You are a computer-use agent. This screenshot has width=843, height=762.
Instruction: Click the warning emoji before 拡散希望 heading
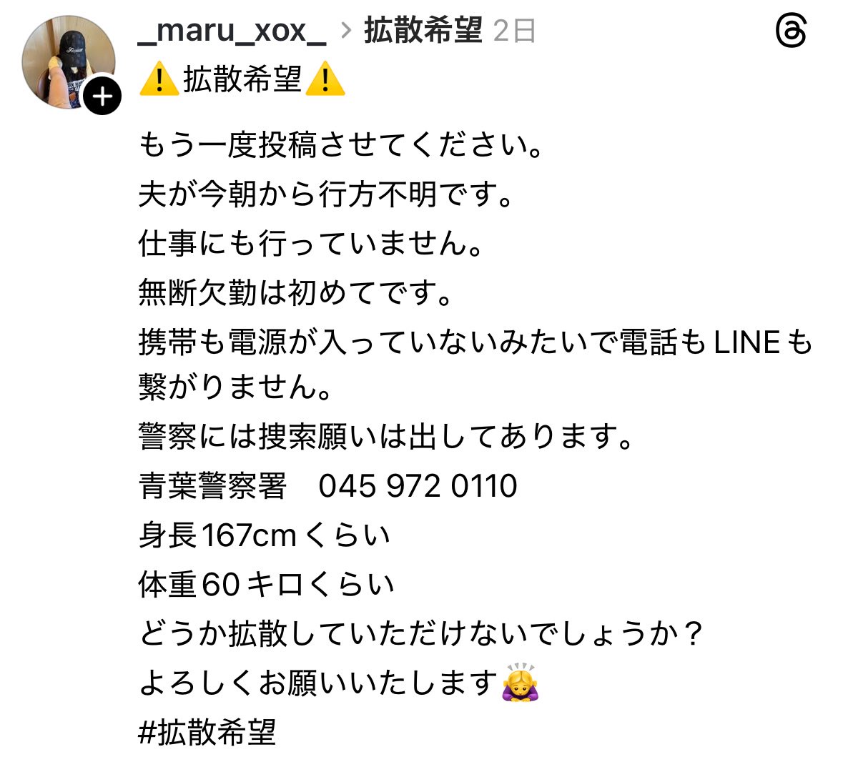tap(159, 79)
